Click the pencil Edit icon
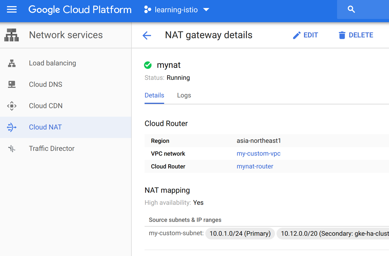 297,35
